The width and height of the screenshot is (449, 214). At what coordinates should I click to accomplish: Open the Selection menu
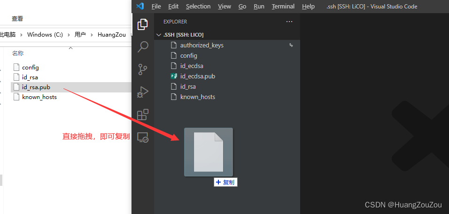tap(198, 6)
